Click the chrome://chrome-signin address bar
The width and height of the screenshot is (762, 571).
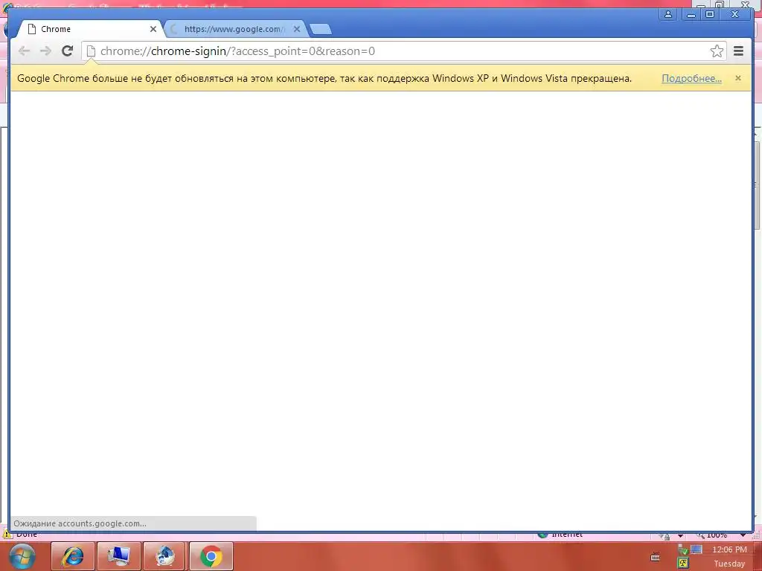[x=403, y=51]
